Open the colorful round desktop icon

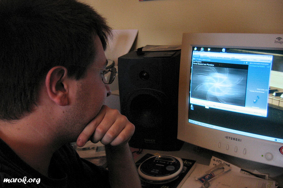click(202, 49)
